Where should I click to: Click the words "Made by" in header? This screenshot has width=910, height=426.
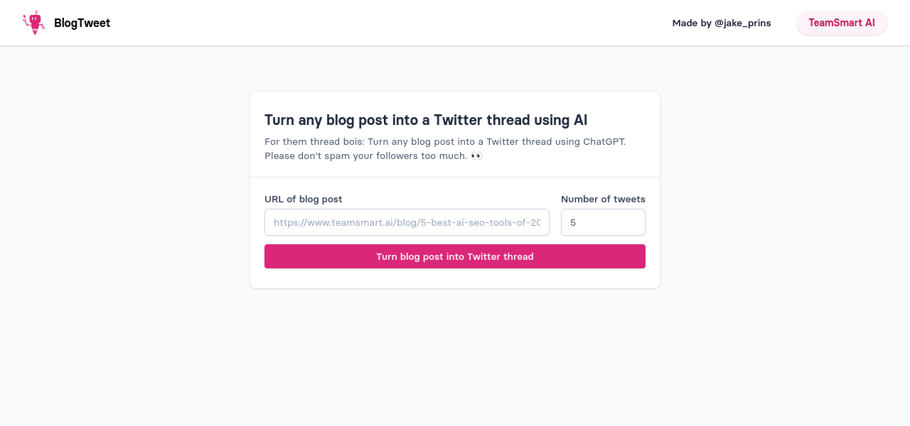692,23
